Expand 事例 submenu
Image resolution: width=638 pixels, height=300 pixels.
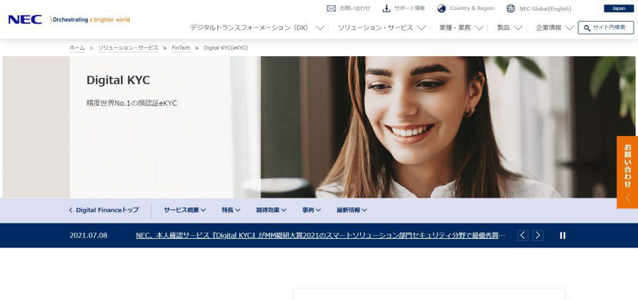312,210
